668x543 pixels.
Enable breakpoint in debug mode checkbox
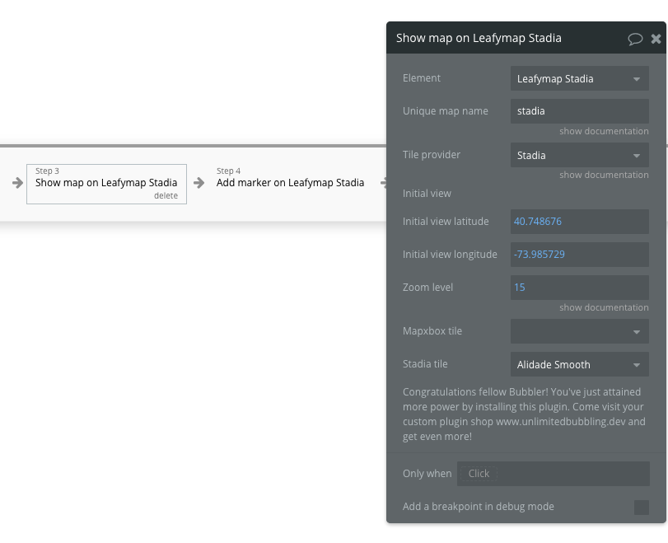click(641, 507)
